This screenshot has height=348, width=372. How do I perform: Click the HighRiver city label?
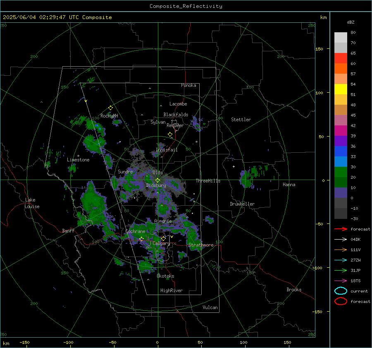click(172, 290)
